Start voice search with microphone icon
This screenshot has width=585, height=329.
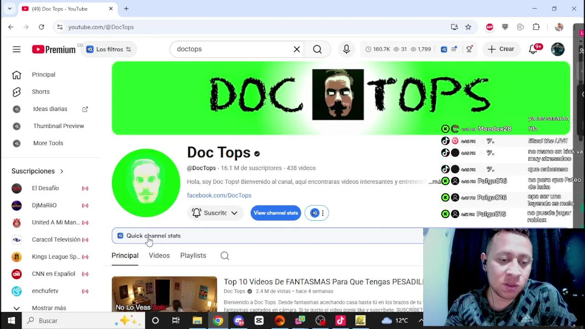(x=346, y=49)
